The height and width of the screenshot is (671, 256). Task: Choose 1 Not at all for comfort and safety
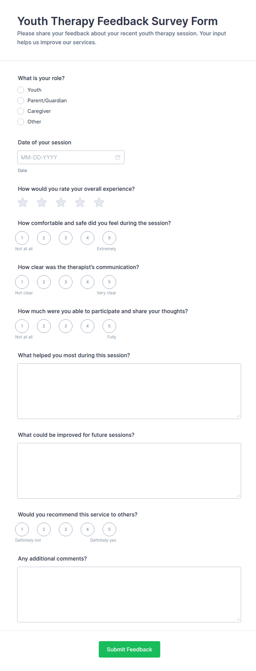click(x=22, y=238)
